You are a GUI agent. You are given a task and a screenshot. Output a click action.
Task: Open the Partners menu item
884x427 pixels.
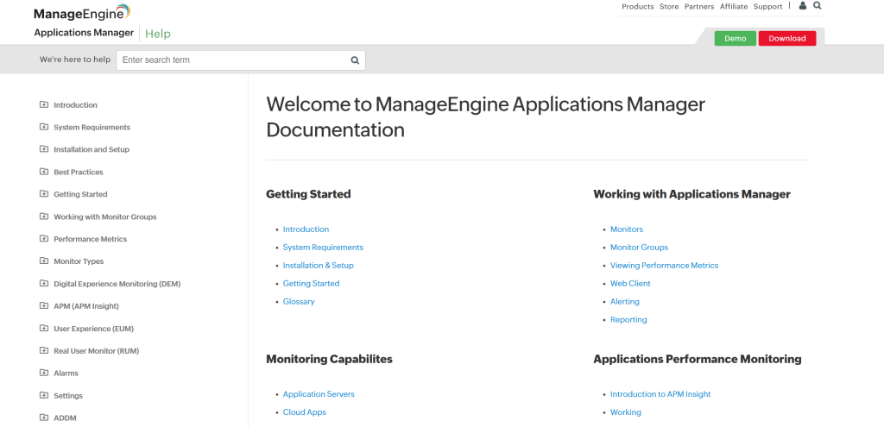[699, 7]
